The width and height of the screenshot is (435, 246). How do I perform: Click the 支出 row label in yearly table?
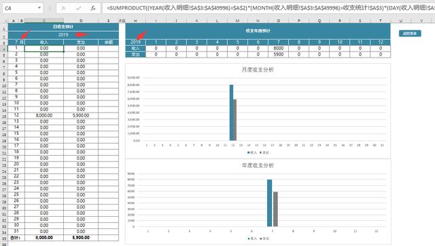point(135,54)
